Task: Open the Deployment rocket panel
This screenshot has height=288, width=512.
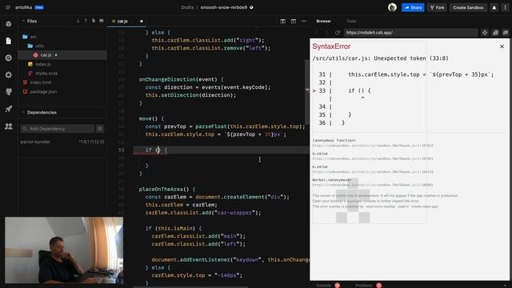Action: point(9,109)
